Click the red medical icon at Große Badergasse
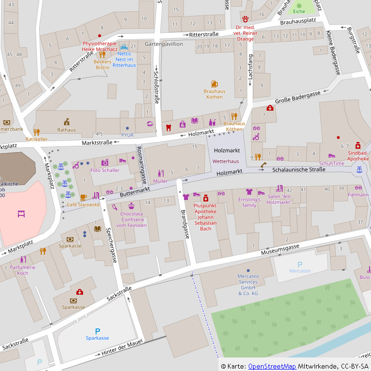 pyautogui.click(x=270, y=108)
